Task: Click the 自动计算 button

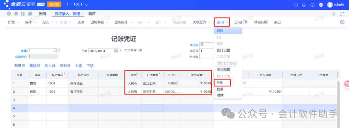Action: [241, 22]
